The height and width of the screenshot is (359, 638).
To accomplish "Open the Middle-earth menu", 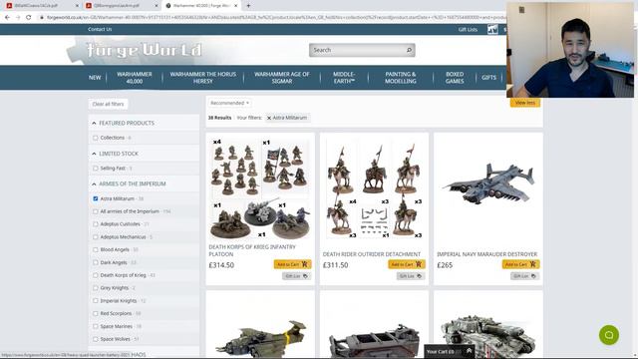I will 344,78.
